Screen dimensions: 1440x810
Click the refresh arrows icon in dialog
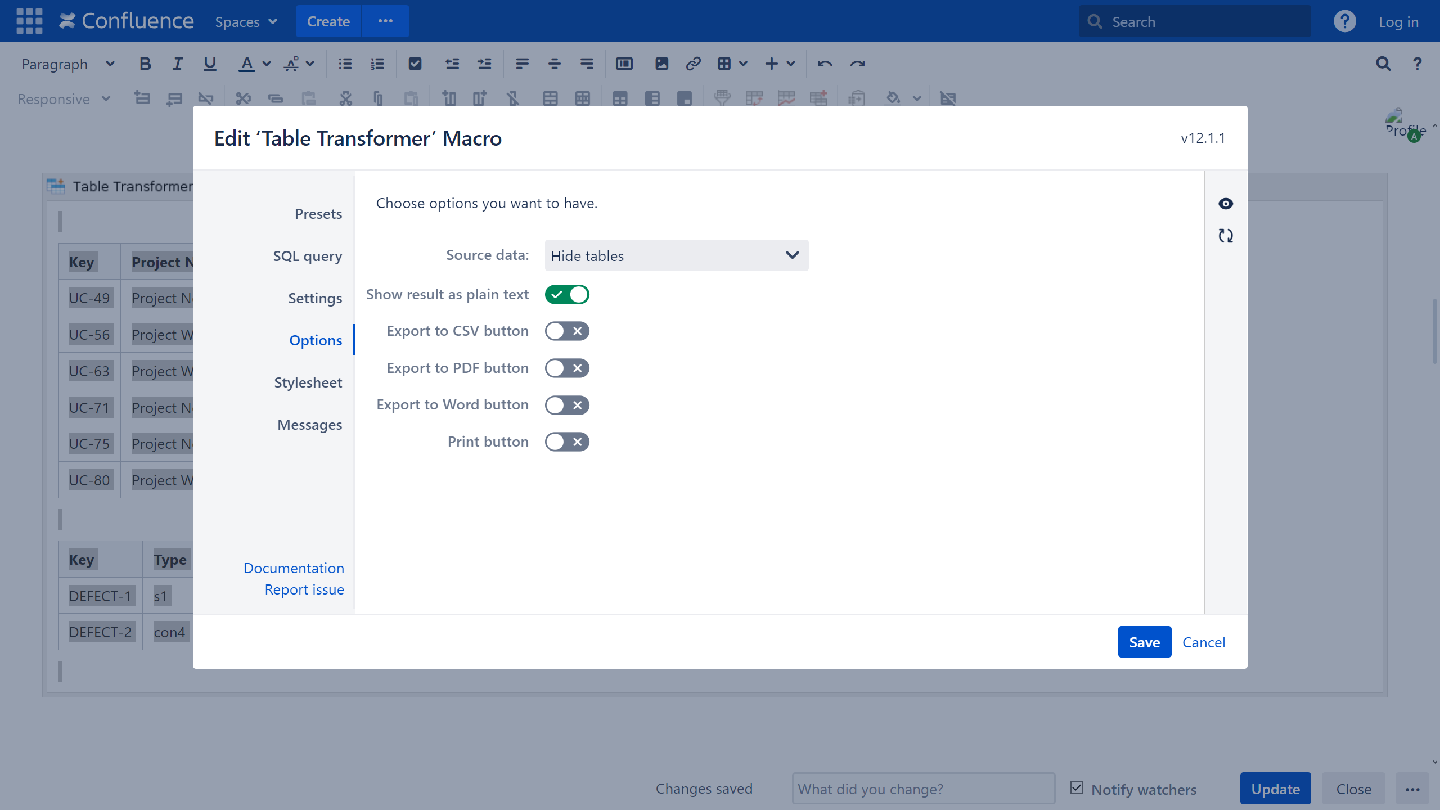[1225, 236]
